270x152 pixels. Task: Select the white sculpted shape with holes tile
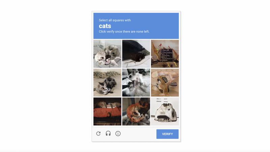(x=165, y=111)
